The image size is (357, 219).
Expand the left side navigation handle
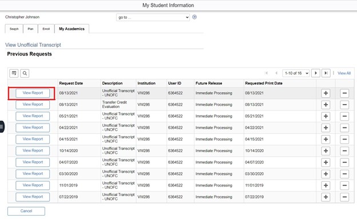coord(2,126)
